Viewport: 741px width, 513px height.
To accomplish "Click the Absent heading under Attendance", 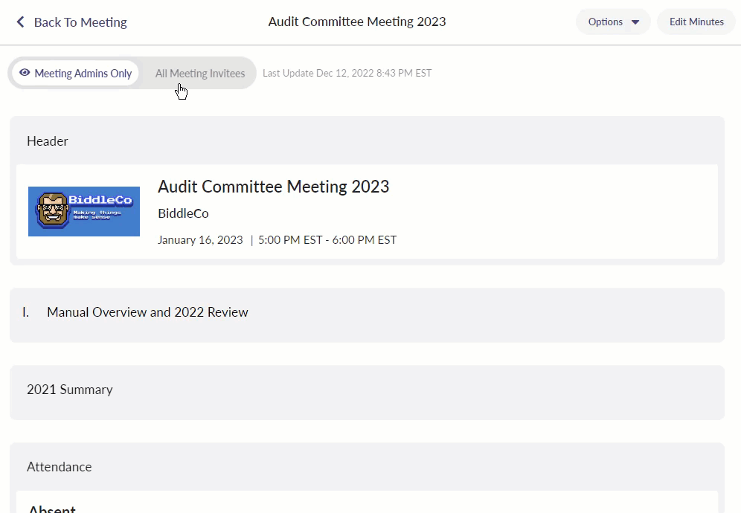I will tap(52, 509).
